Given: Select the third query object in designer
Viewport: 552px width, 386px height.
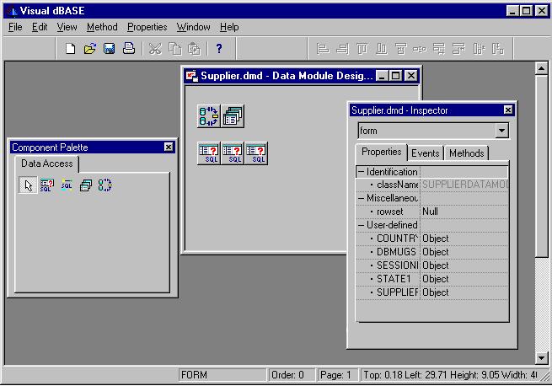Looking at the screenshot, I should [x=256, y=153].
